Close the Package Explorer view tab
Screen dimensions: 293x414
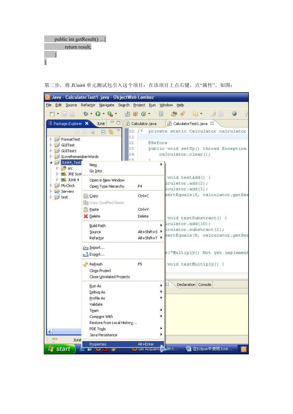click(87, 123)
